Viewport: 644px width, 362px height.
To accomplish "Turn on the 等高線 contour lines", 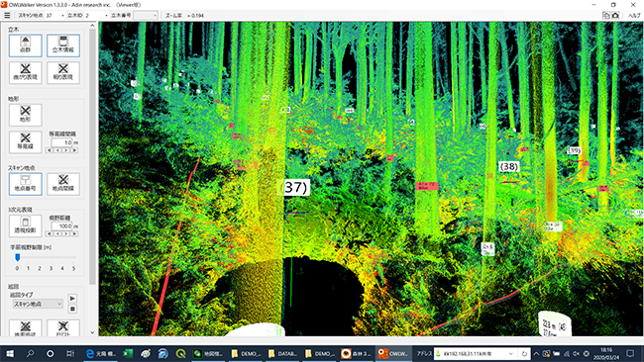I will click(x=26, y=141).
